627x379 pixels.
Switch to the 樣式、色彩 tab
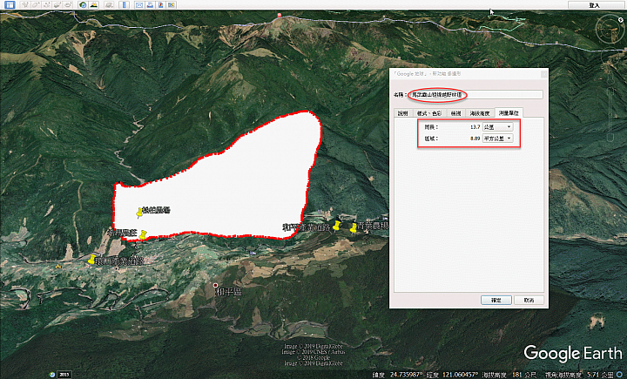(x=429, y=113)
